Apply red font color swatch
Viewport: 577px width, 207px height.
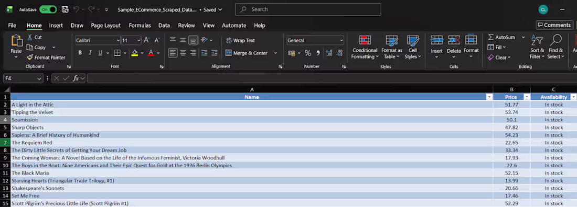(151, 53)
